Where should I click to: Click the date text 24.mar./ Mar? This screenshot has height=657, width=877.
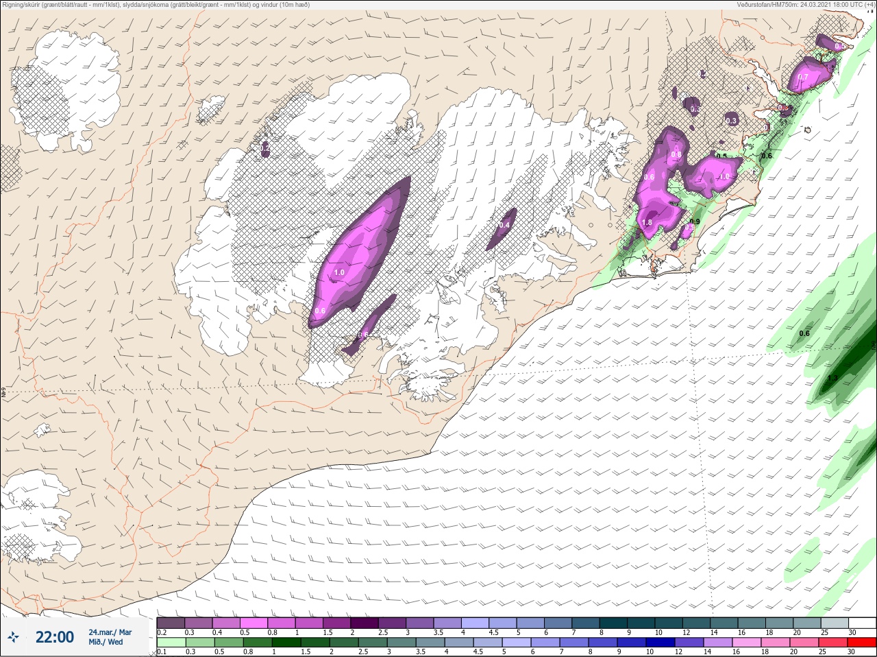[x=110, y=632]
